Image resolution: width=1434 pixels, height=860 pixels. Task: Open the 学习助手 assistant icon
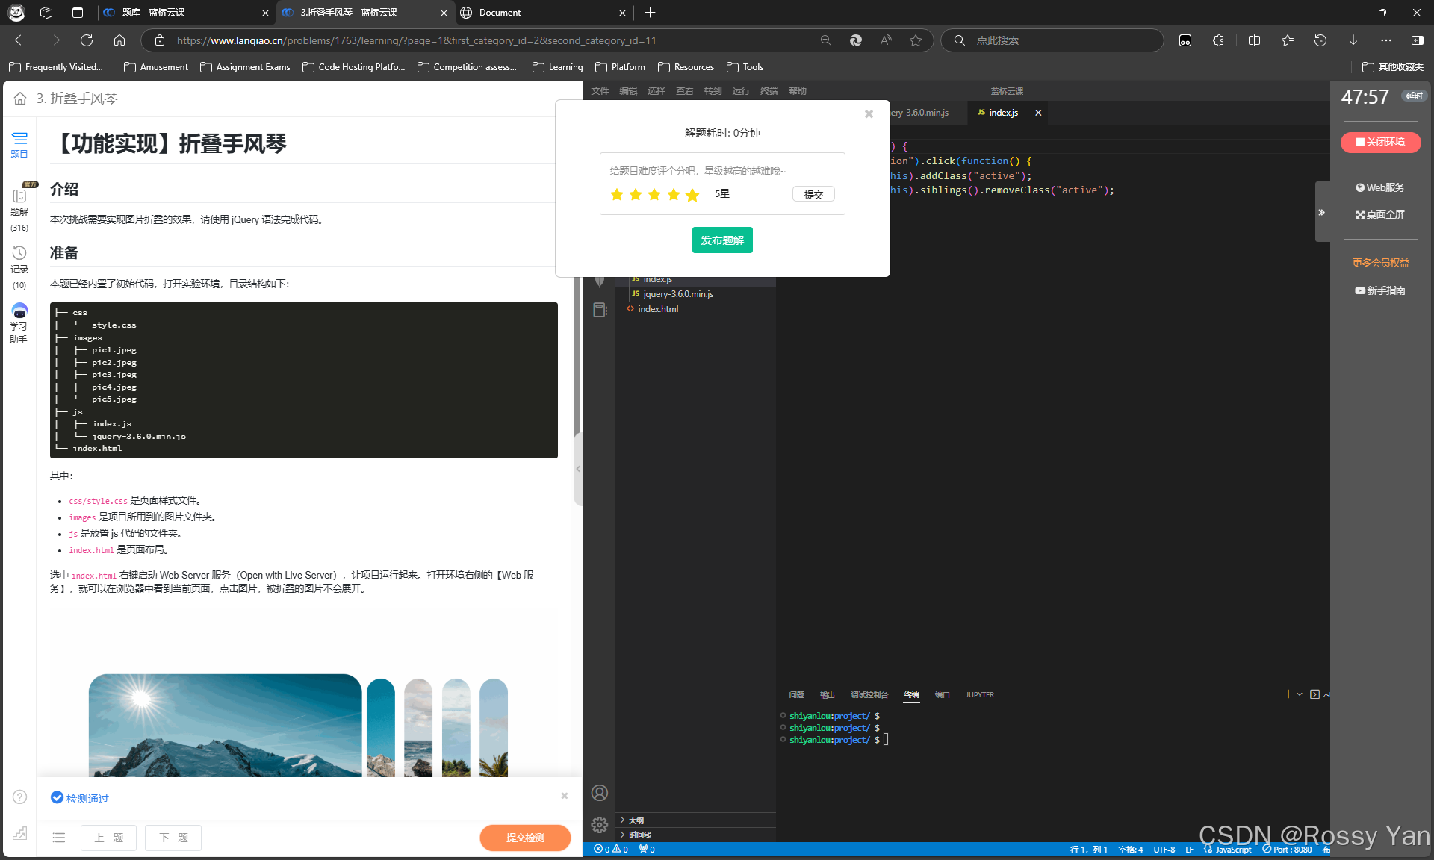[19, 321]
